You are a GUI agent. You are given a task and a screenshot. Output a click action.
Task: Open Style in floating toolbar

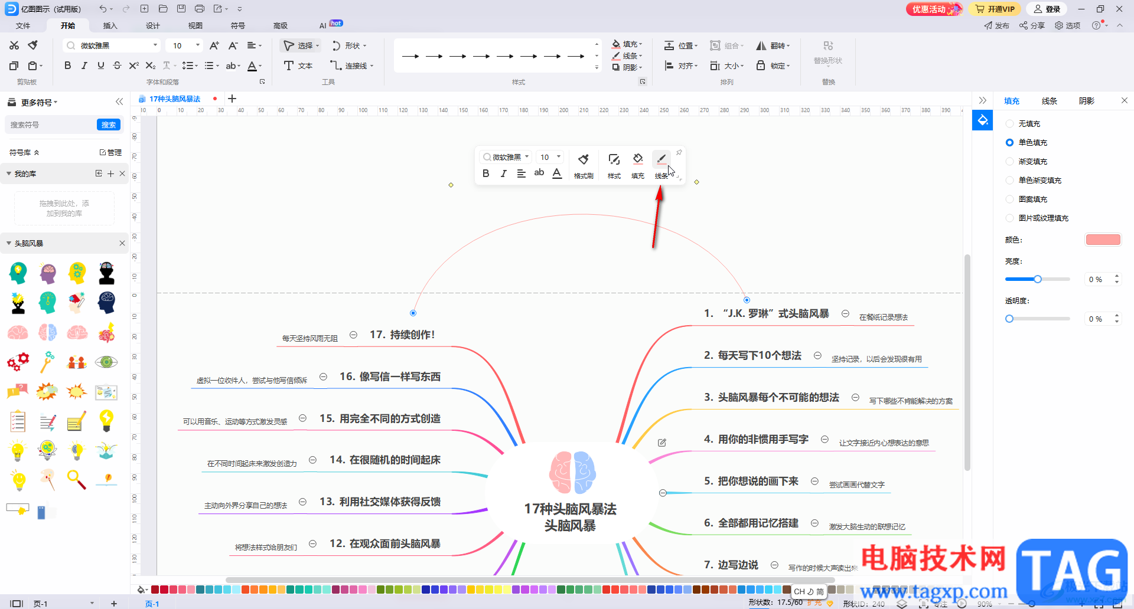pos(614,165)
